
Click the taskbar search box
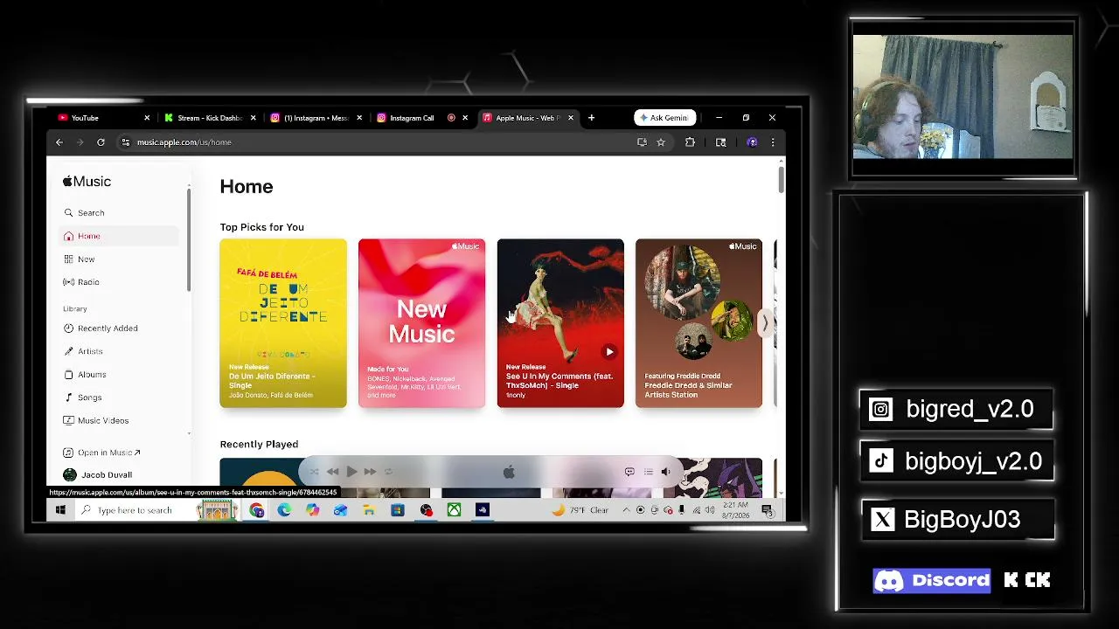(136, 510)
